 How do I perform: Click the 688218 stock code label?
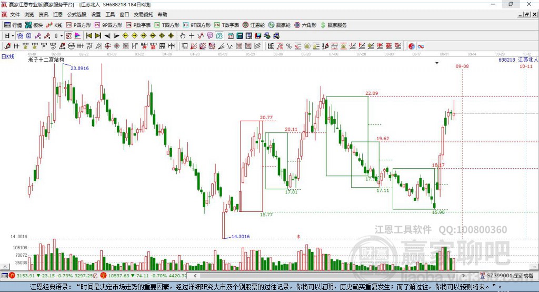[507, 60]
